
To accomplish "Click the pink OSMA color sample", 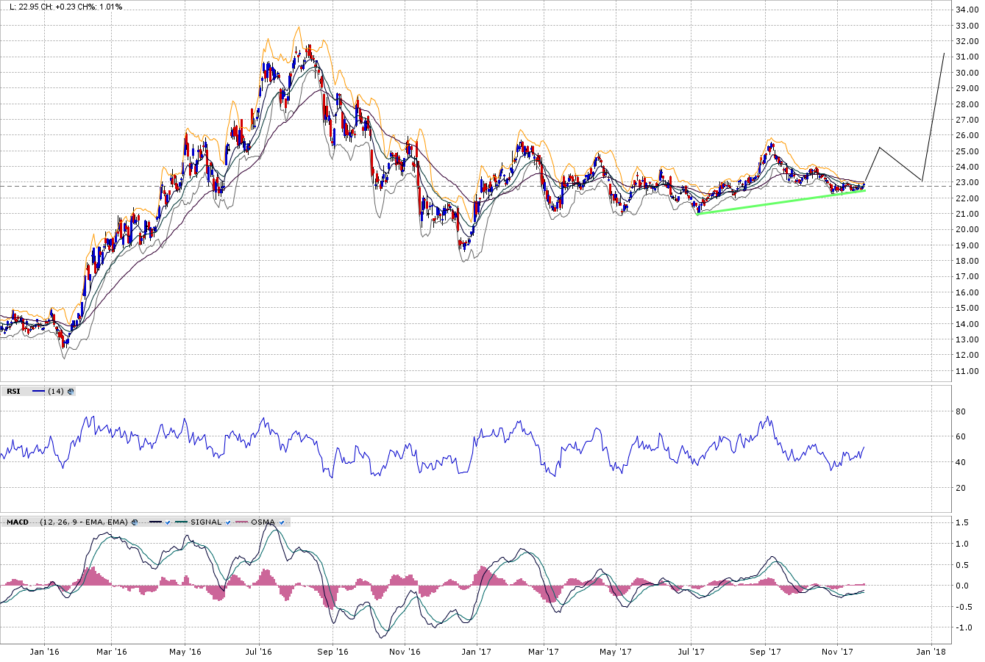I will click(241, 522).
